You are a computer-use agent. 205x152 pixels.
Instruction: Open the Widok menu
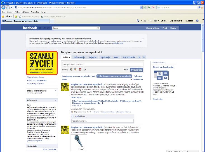tap(17, 12)
